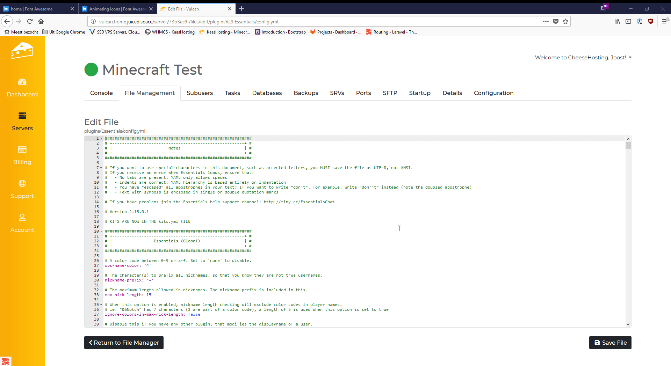Screen dimensions: 671x366
Task: Collapse the code fold at line 1
Action: click(x=101, y=139)
